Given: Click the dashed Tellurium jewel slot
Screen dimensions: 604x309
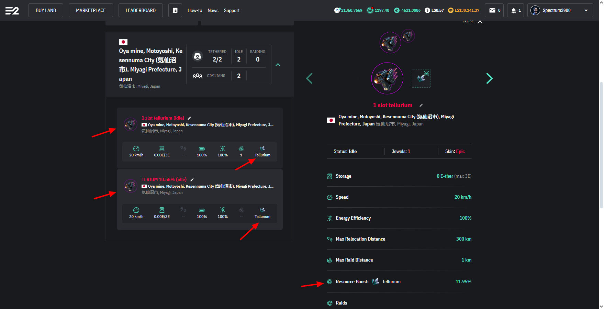Looking at the screenshot, I should pyautogui.click(x=421, y=78).
